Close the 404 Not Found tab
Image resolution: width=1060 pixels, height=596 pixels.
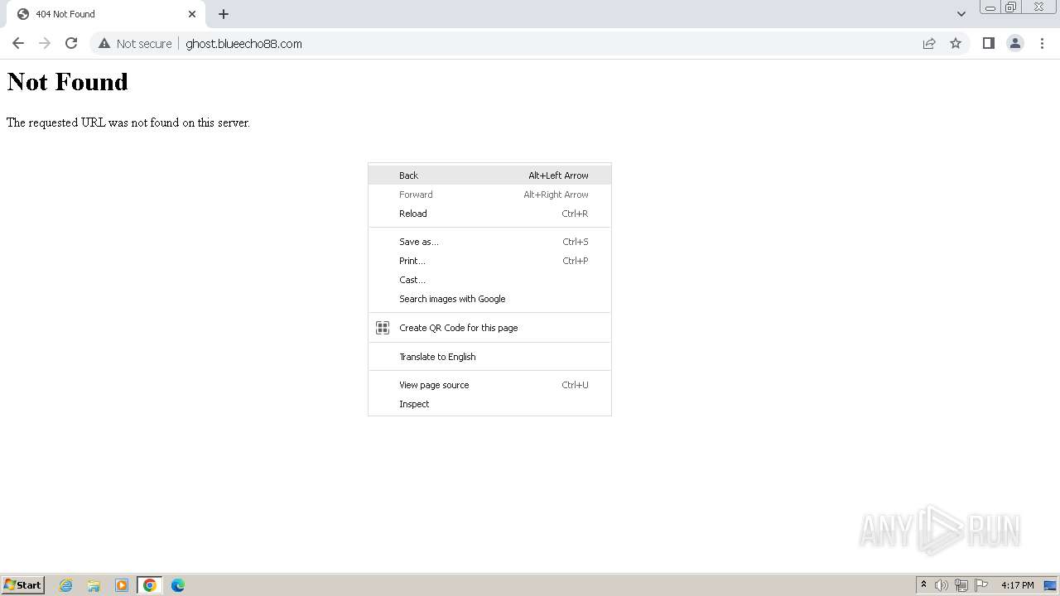point(192,14)
